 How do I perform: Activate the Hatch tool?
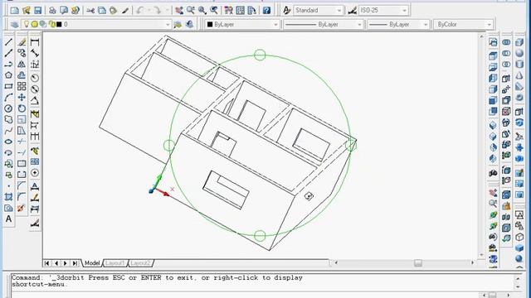pos(8,197)
